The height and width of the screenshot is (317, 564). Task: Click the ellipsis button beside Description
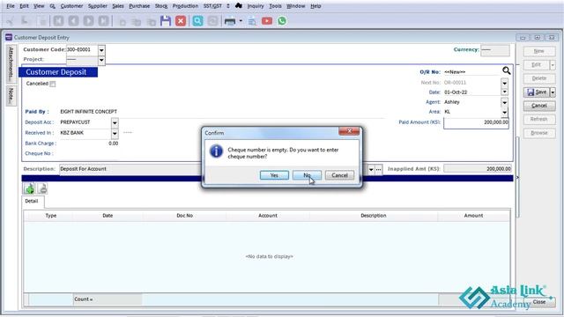(x=379, y=169)
